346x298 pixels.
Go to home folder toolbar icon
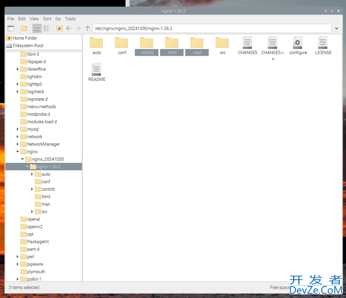pyautogui.click(x=59, y=28)
